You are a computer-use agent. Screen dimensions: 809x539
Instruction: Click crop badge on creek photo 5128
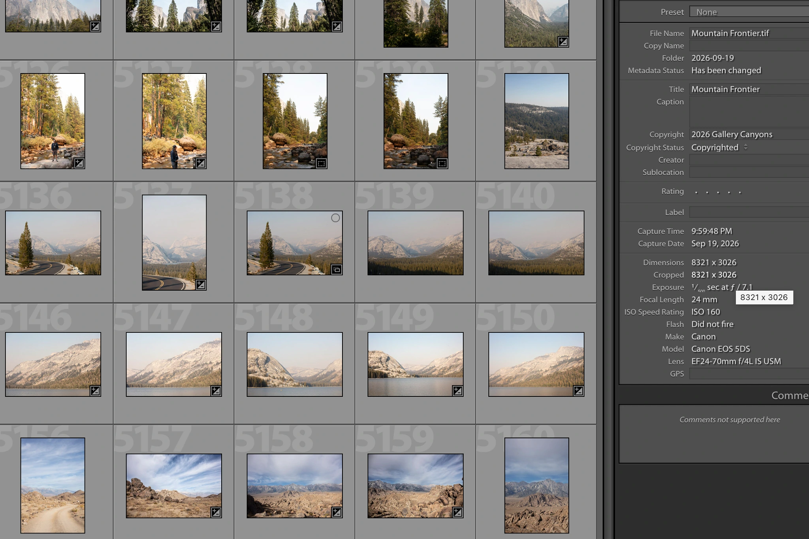point(321,163)
